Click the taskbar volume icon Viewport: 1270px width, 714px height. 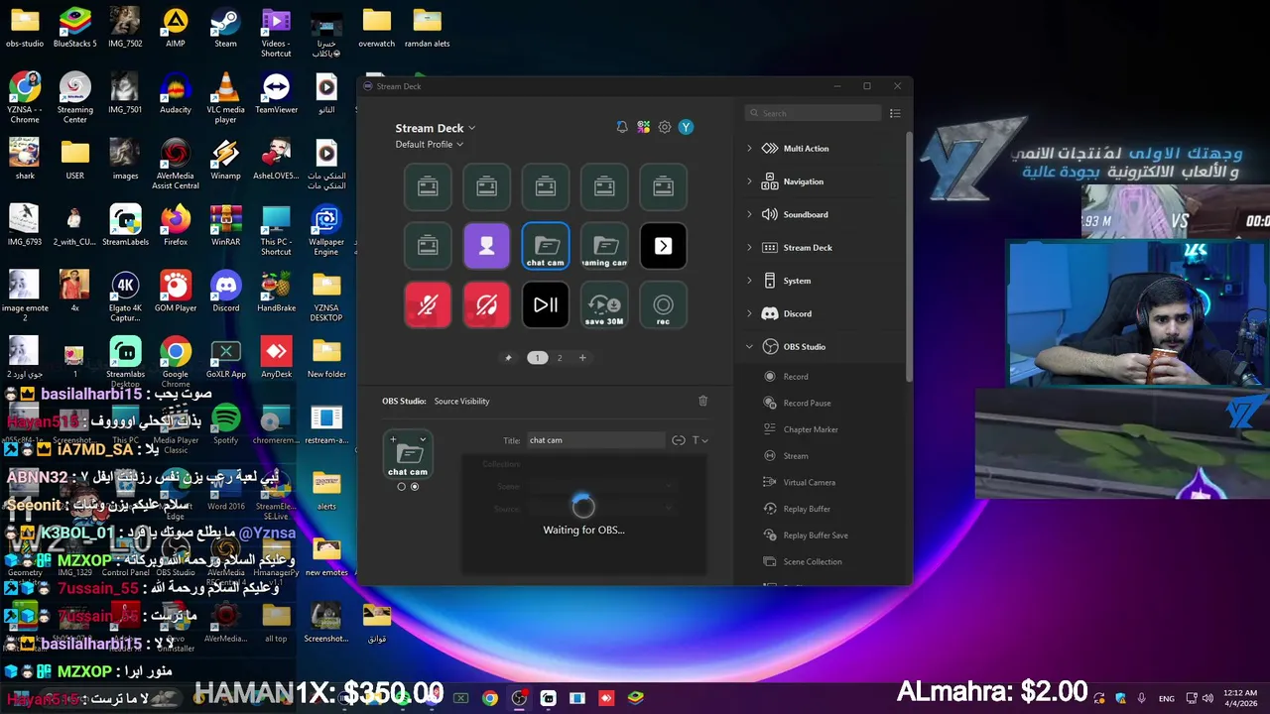[x=1206, y=698]
